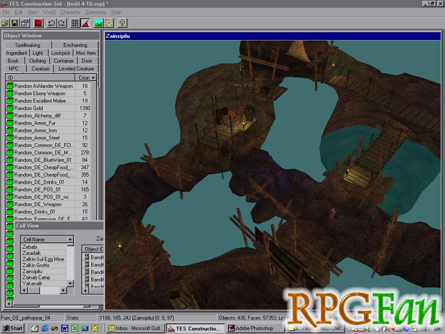Click the blue window quick launch icon after Excel
Image resolution: width=445 pixels, height=334 pixels.
pyautogui.click(x=85, y=328)
